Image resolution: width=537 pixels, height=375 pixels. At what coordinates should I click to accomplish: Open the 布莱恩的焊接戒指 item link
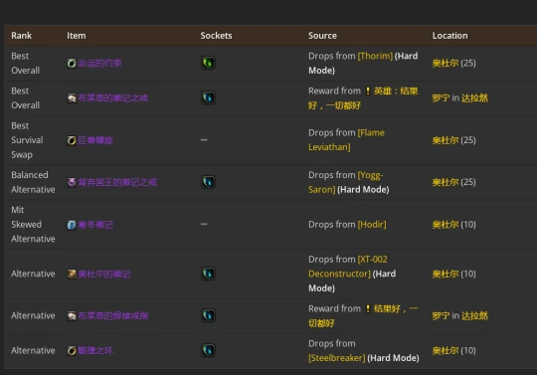(x=113, y=315)
